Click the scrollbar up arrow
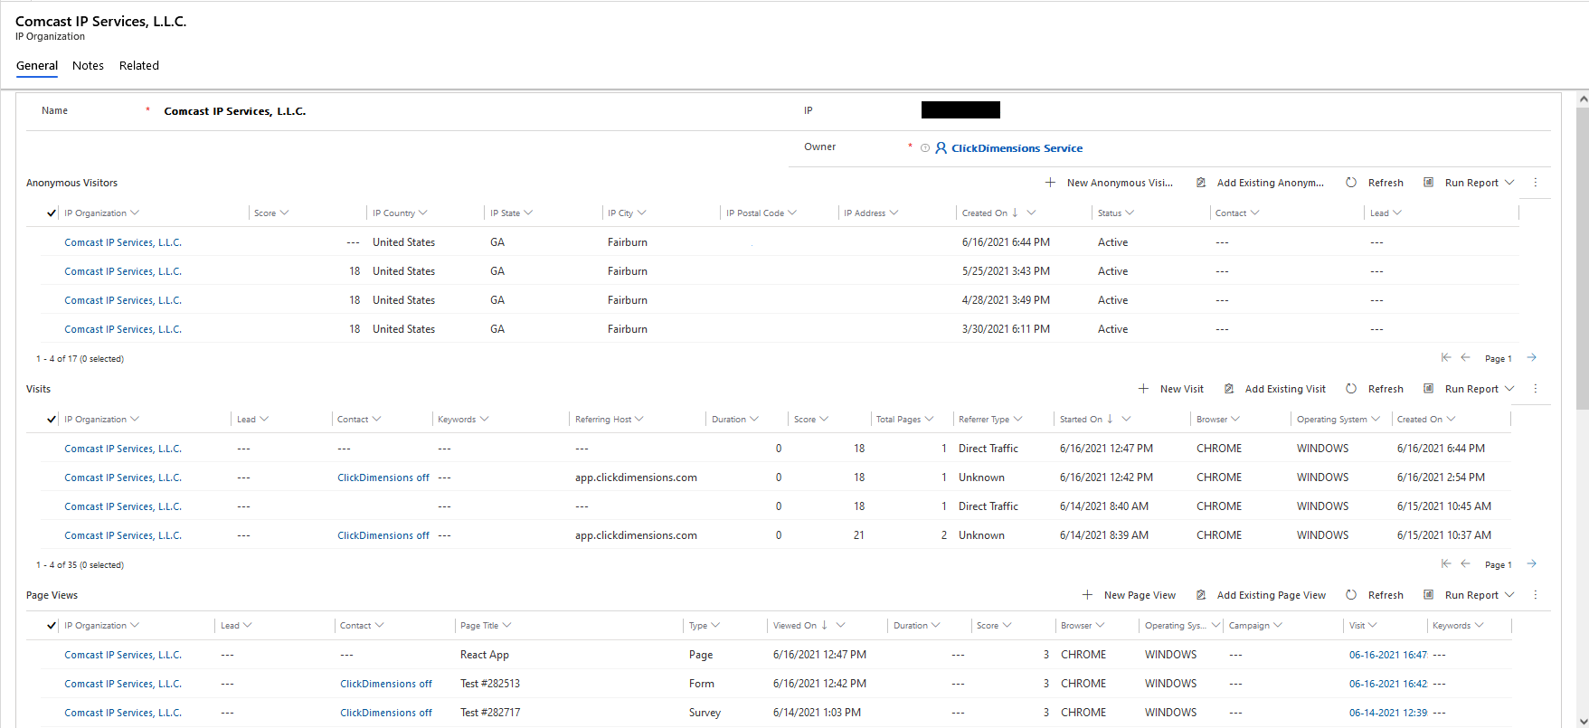This screenshot has height=728, width=1589. coord(1583,99)
